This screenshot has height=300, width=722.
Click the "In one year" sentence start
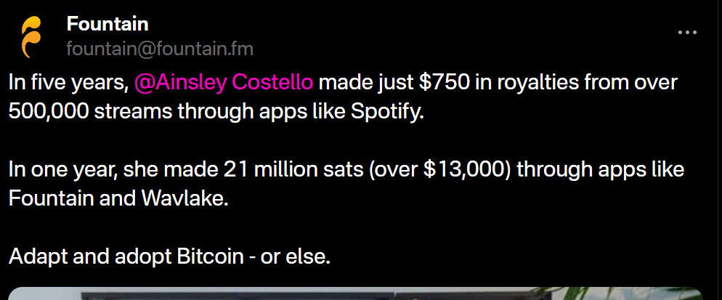click(63, 170)
